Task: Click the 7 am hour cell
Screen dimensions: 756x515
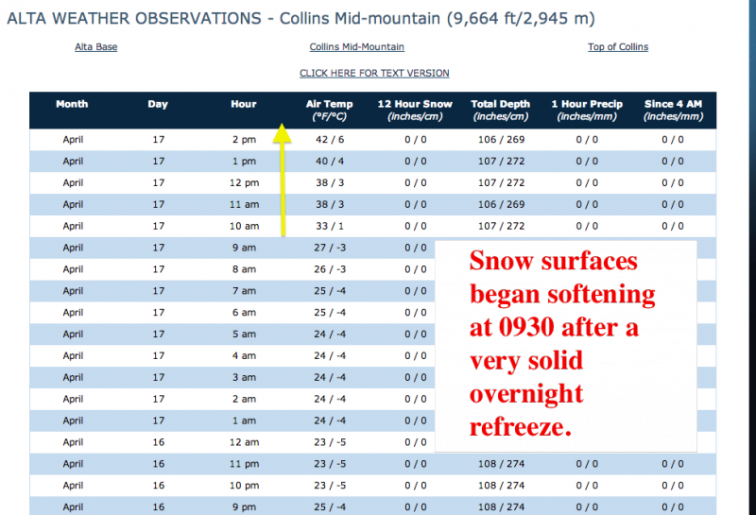Action: click(244, 291)
